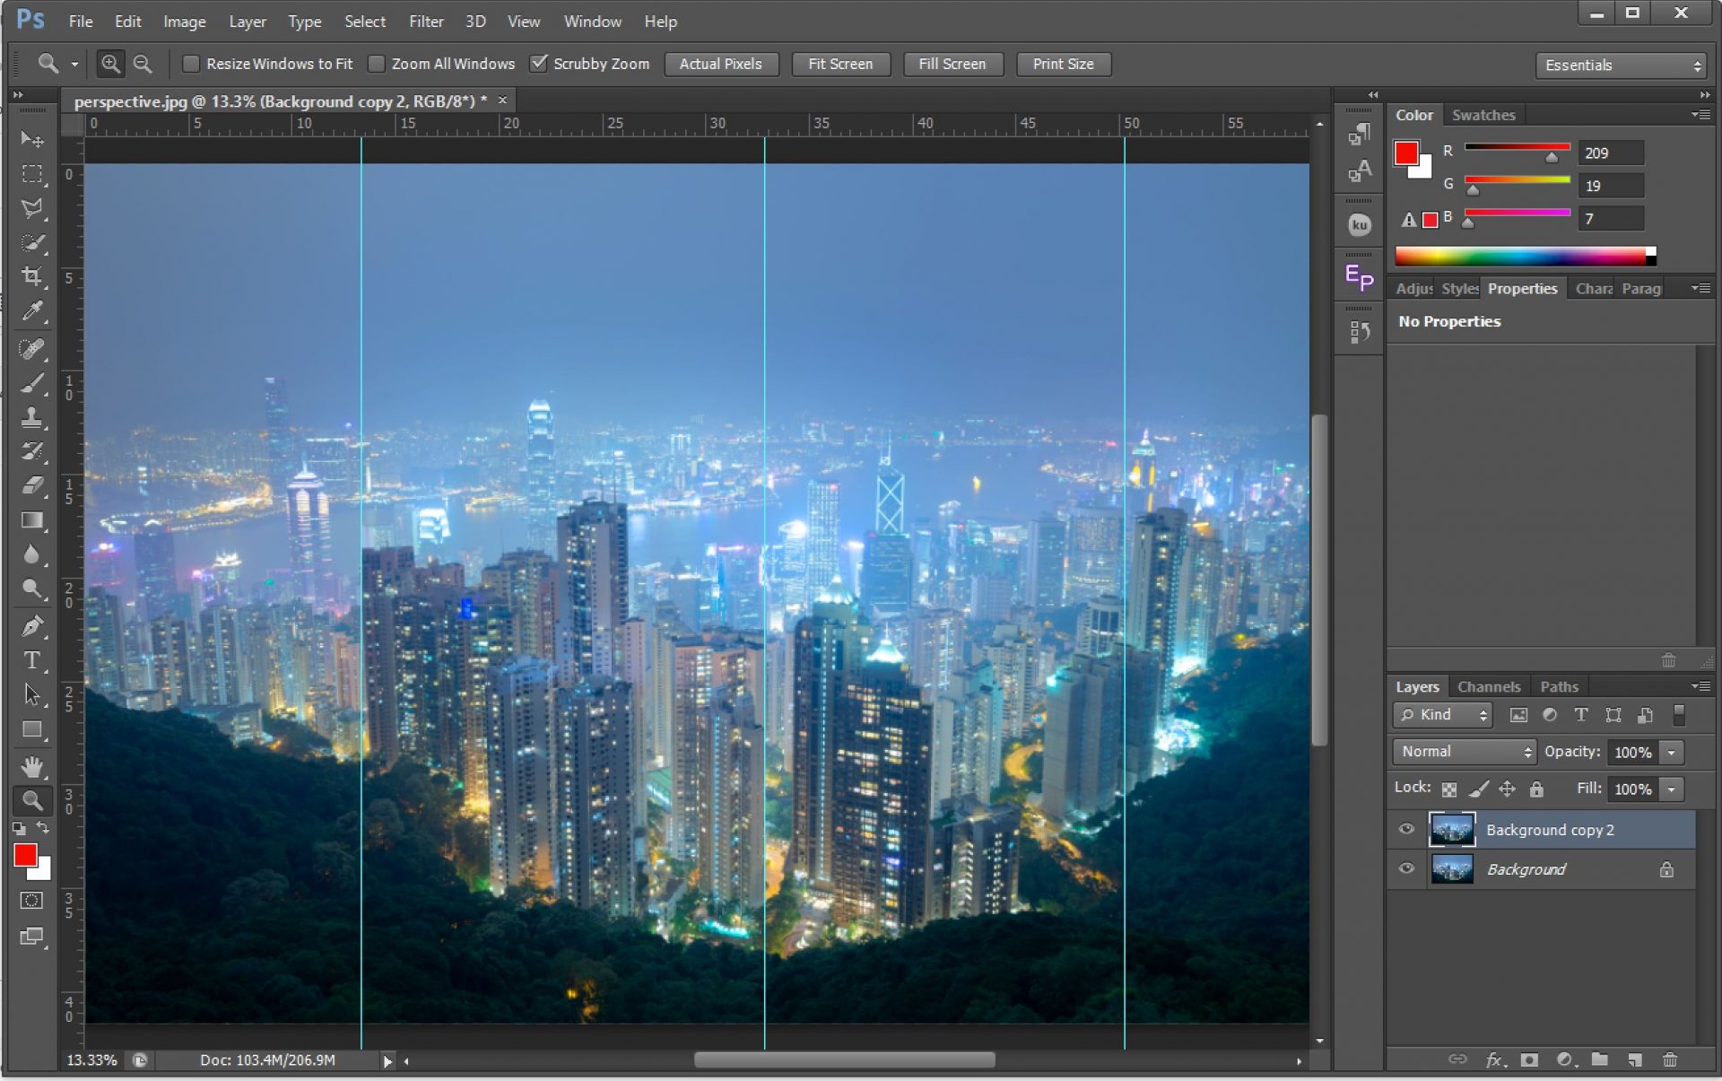Pick the Eyedropper tool
Image resolution: width=1722 pixels, height=1081 pixels.
coord(33,311)
